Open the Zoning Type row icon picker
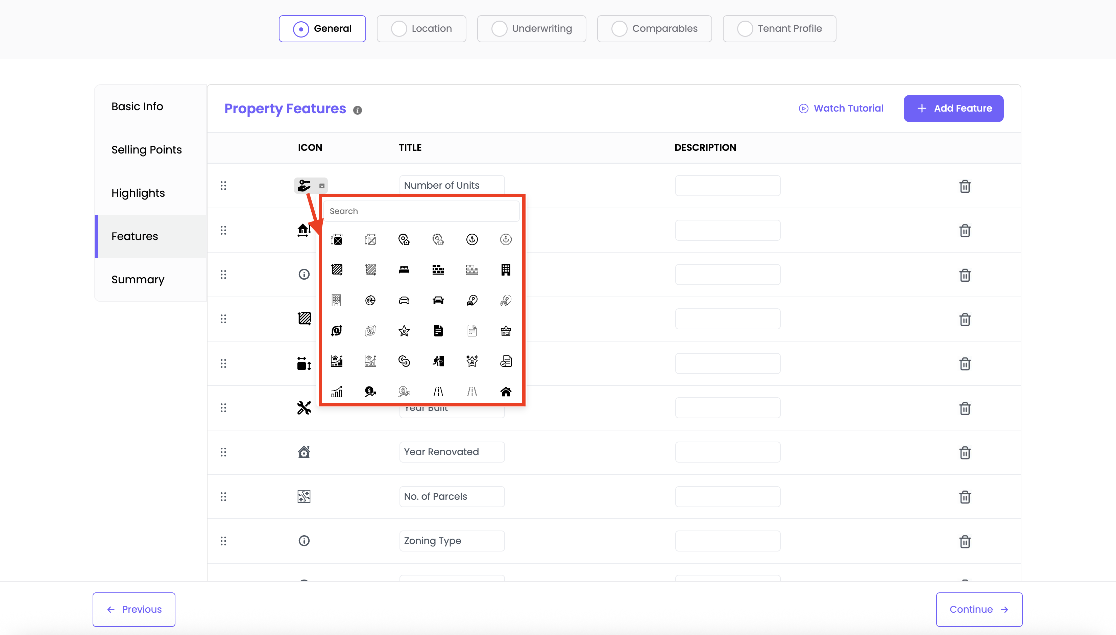This screenshot has width=1116, height=635. coord(304,541)
